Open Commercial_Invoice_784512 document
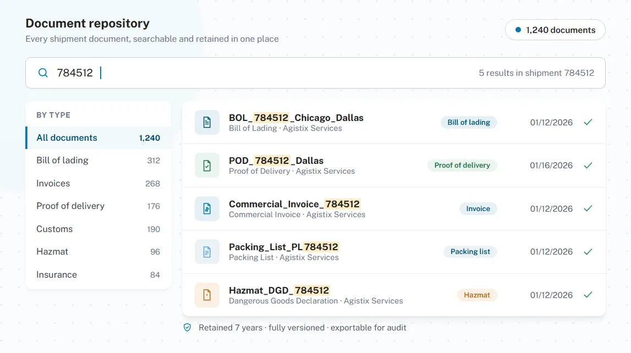The image size is (631, 353). pyautogui.click(x=294, y=204)
